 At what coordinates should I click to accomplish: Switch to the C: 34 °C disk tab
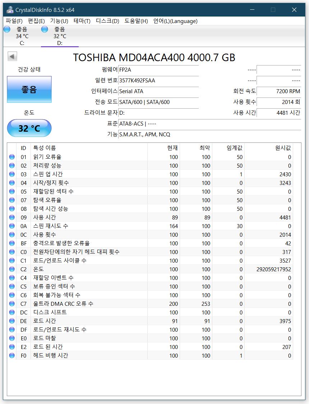22,36
